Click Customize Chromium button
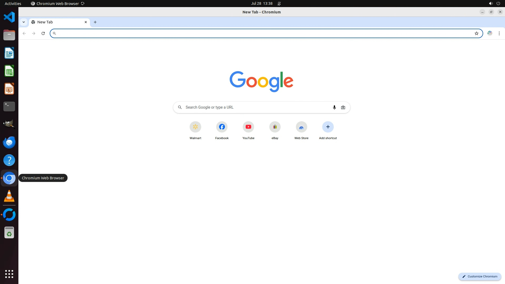This screenshot has width=505, height=284. tap(480, 276)
